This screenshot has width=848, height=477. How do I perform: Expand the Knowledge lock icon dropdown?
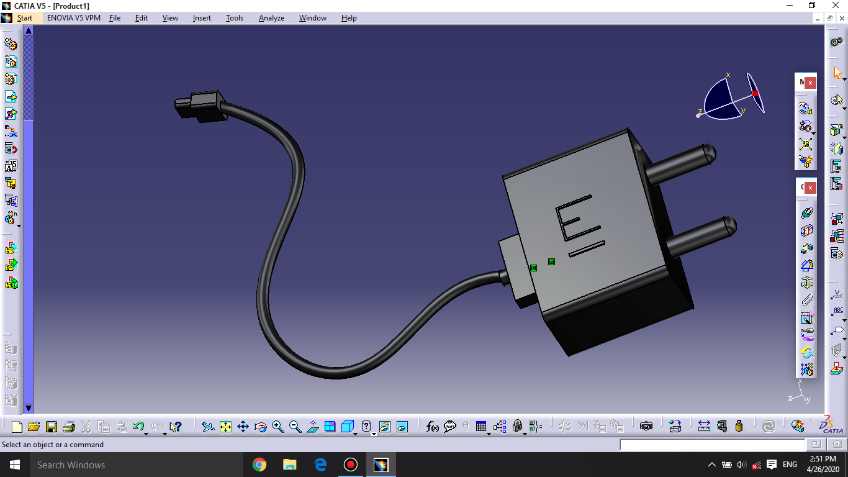[x=525, y=434]
